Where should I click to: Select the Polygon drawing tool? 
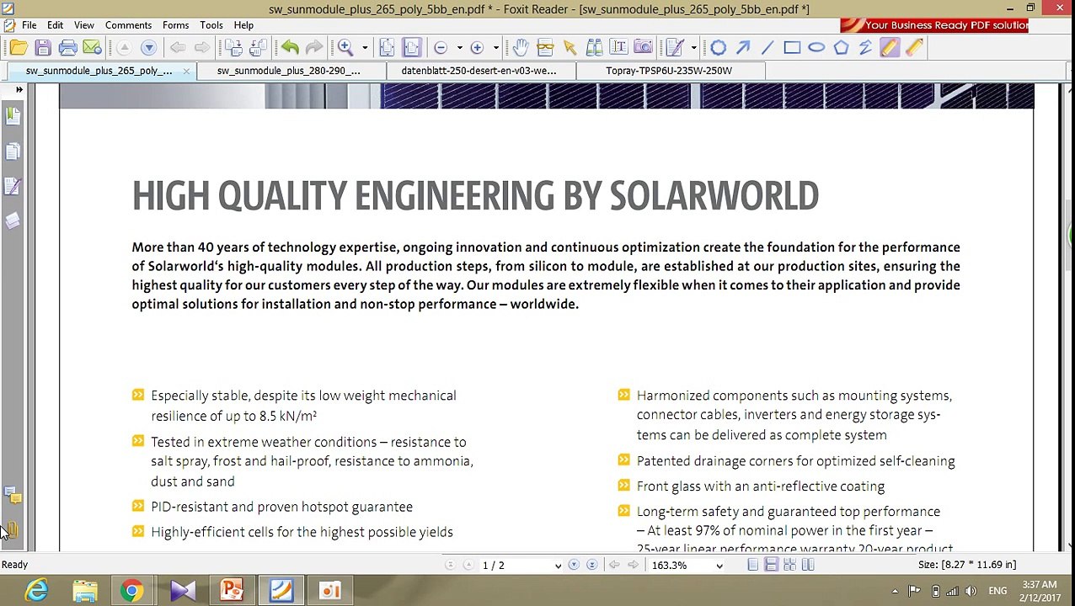[841, 48]
